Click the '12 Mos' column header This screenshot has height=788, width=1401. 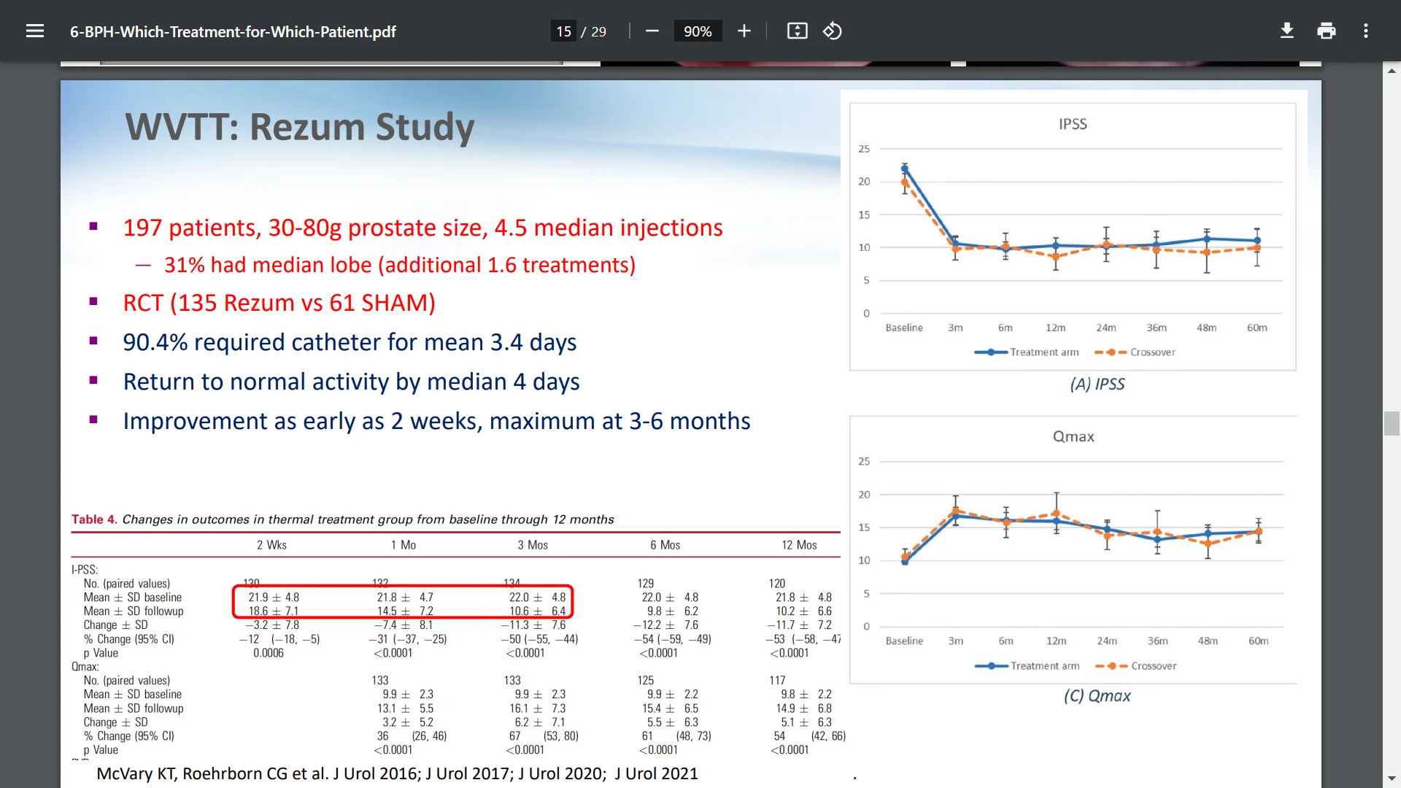point(799,545)
